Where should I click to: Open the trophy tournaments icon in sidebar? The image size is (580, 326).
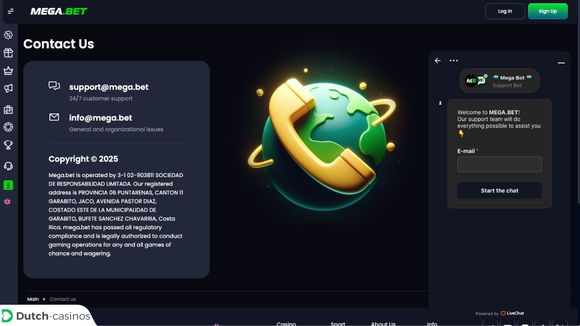[x=8, y=145]
